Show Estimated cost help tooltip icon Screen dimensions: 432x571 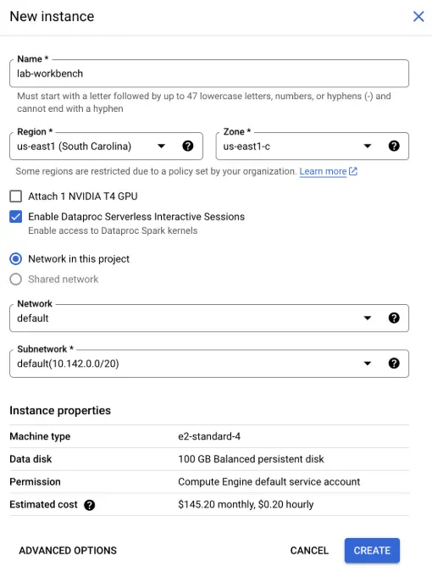click(x=89, y=505)
